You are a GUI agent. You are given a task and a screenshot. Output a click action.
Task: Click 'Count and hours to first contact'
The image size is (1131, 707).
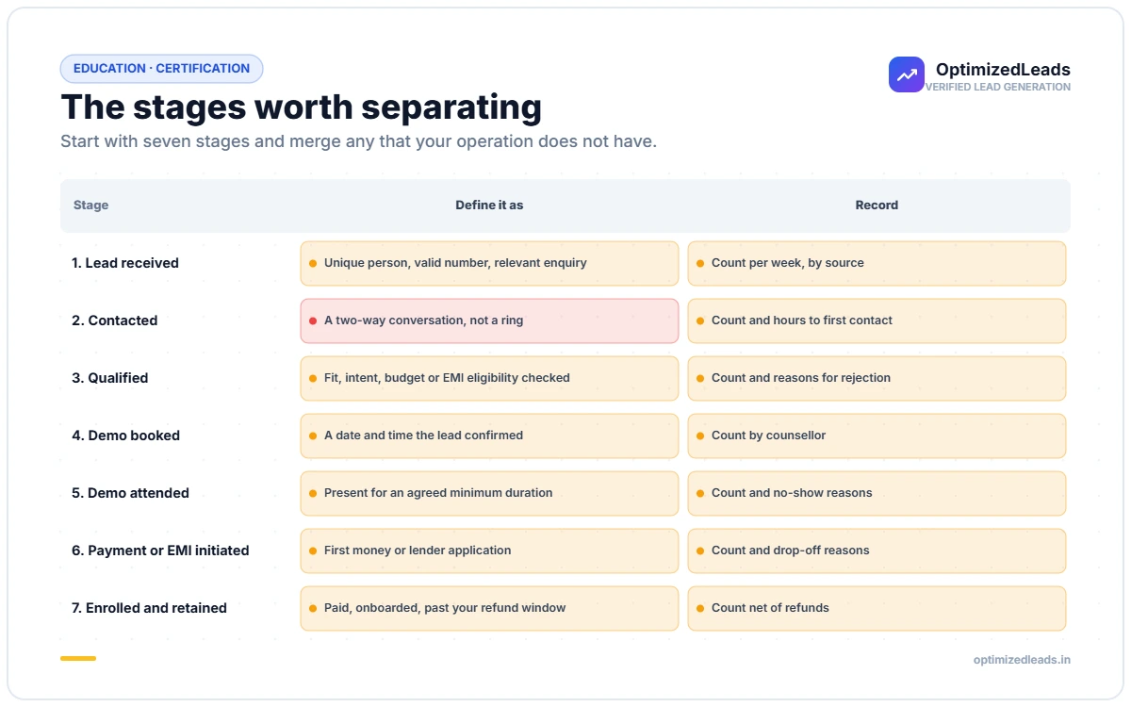pos(877,321)
